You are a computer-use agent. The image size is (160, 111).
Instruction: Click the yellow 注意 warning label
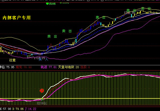click(12, 60)
